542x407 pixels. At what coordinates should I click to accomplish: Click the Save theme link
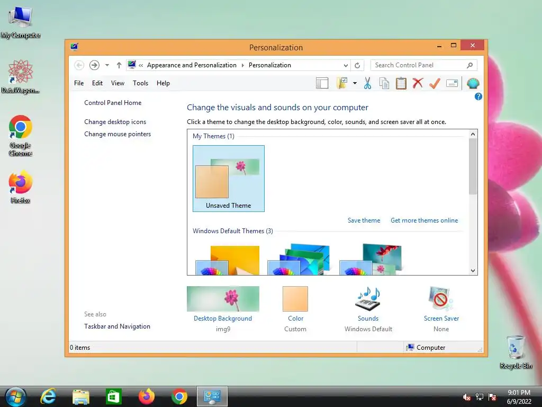coord(364,220)
